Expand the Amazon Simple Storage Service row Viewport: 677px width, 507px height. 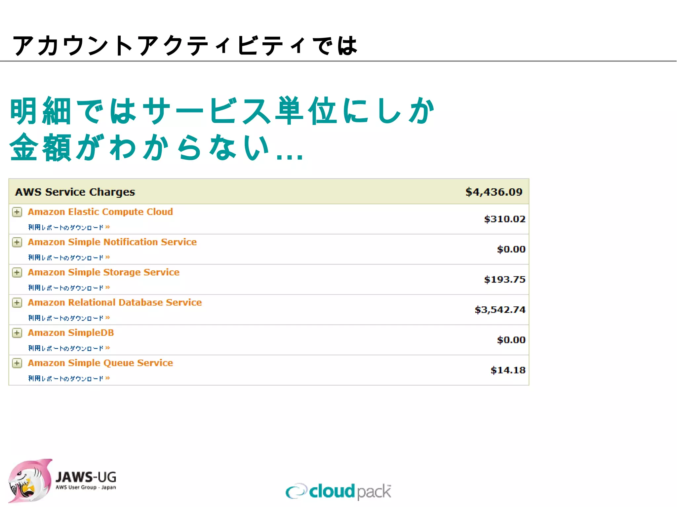(17, 272)
